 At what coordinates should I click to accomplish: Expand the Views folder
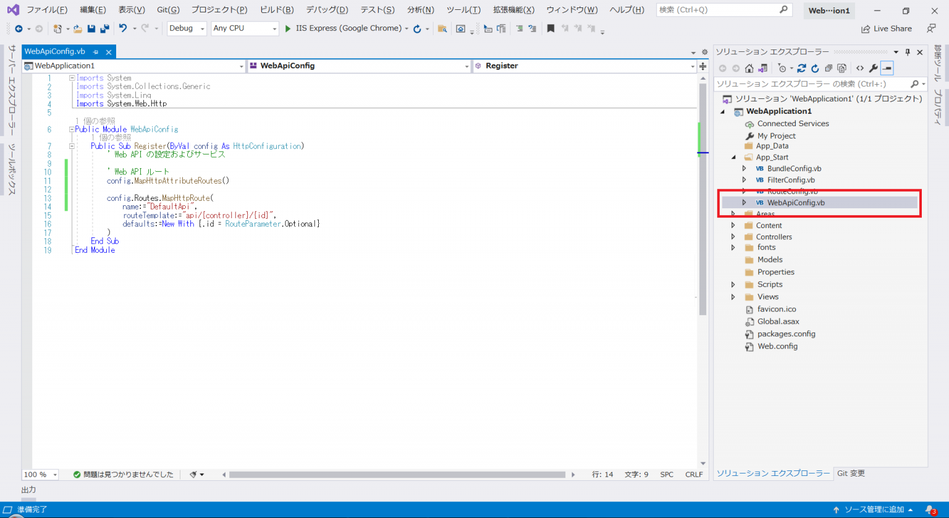733,296
